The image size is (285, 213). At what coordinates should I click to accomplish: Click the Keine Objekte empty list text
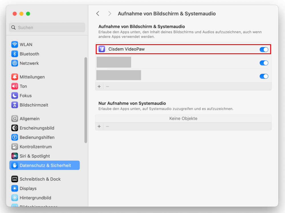[x=183, y=118]
